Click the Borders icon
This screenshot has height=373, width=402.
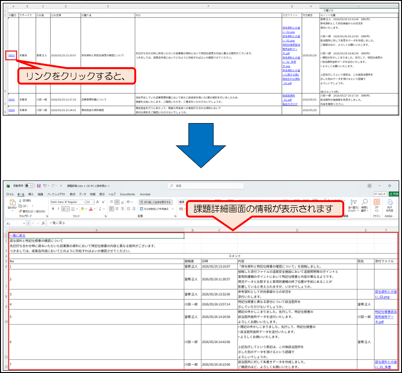pos(73,209)
